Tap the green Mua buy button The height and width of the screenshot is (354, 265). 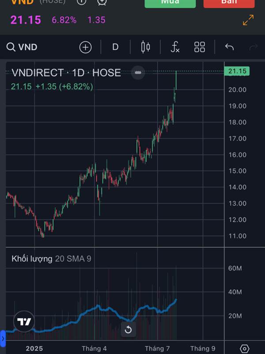170,3
